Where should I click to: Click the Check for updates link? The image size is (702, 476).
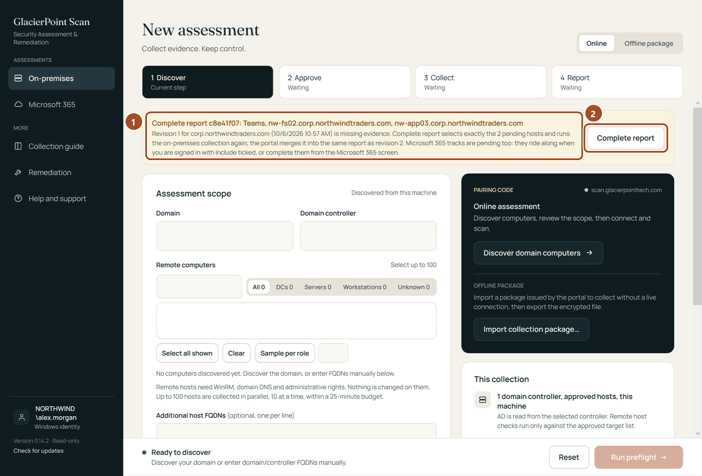pos(38,451)
